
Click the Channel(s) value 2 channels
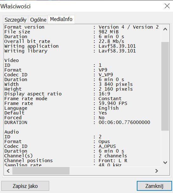[113, 156]
